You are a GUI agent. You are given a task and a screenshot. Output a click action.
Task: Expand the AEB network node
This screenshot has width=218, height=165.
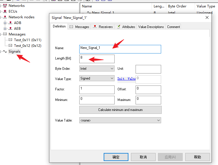5,29
